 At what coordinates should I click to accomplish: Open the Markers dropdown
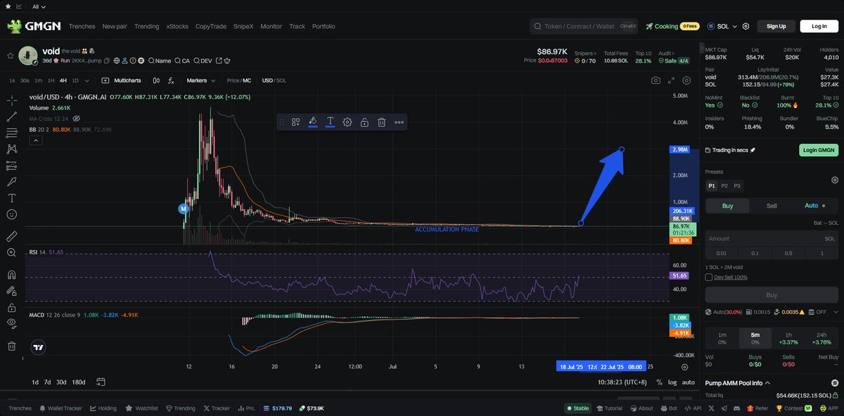click(201, 81)
